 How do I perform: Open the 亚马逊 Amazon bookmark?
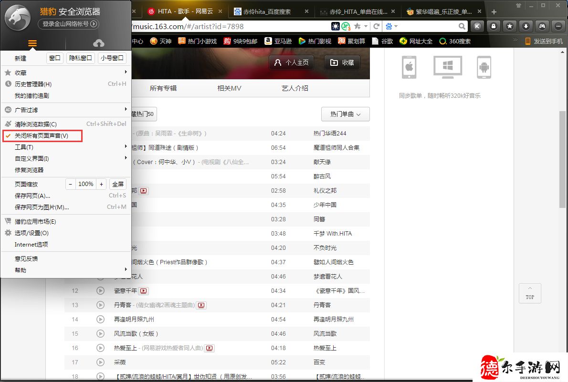pos(278,41)
